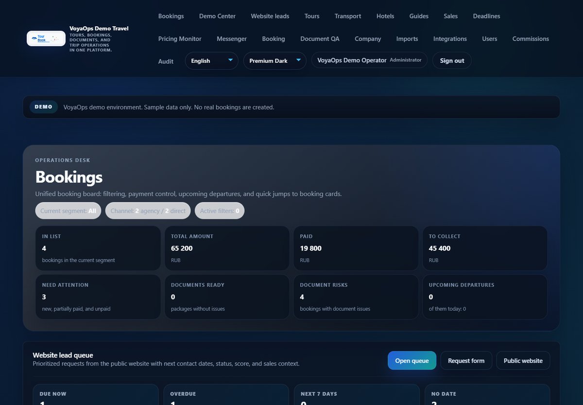
Task: Click the Channel agency / direct chip
Action: [x=148, y=211]
